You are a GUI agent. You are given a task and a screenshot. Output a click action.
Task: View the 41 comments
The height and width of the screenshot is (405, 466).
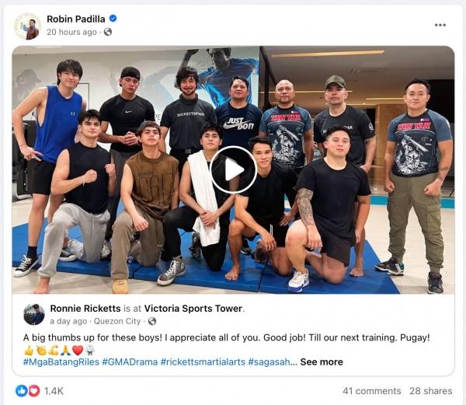(372, 391)
